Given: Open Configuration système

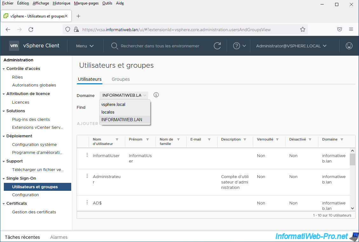Looking at the screenshot, I should (34, 145).
